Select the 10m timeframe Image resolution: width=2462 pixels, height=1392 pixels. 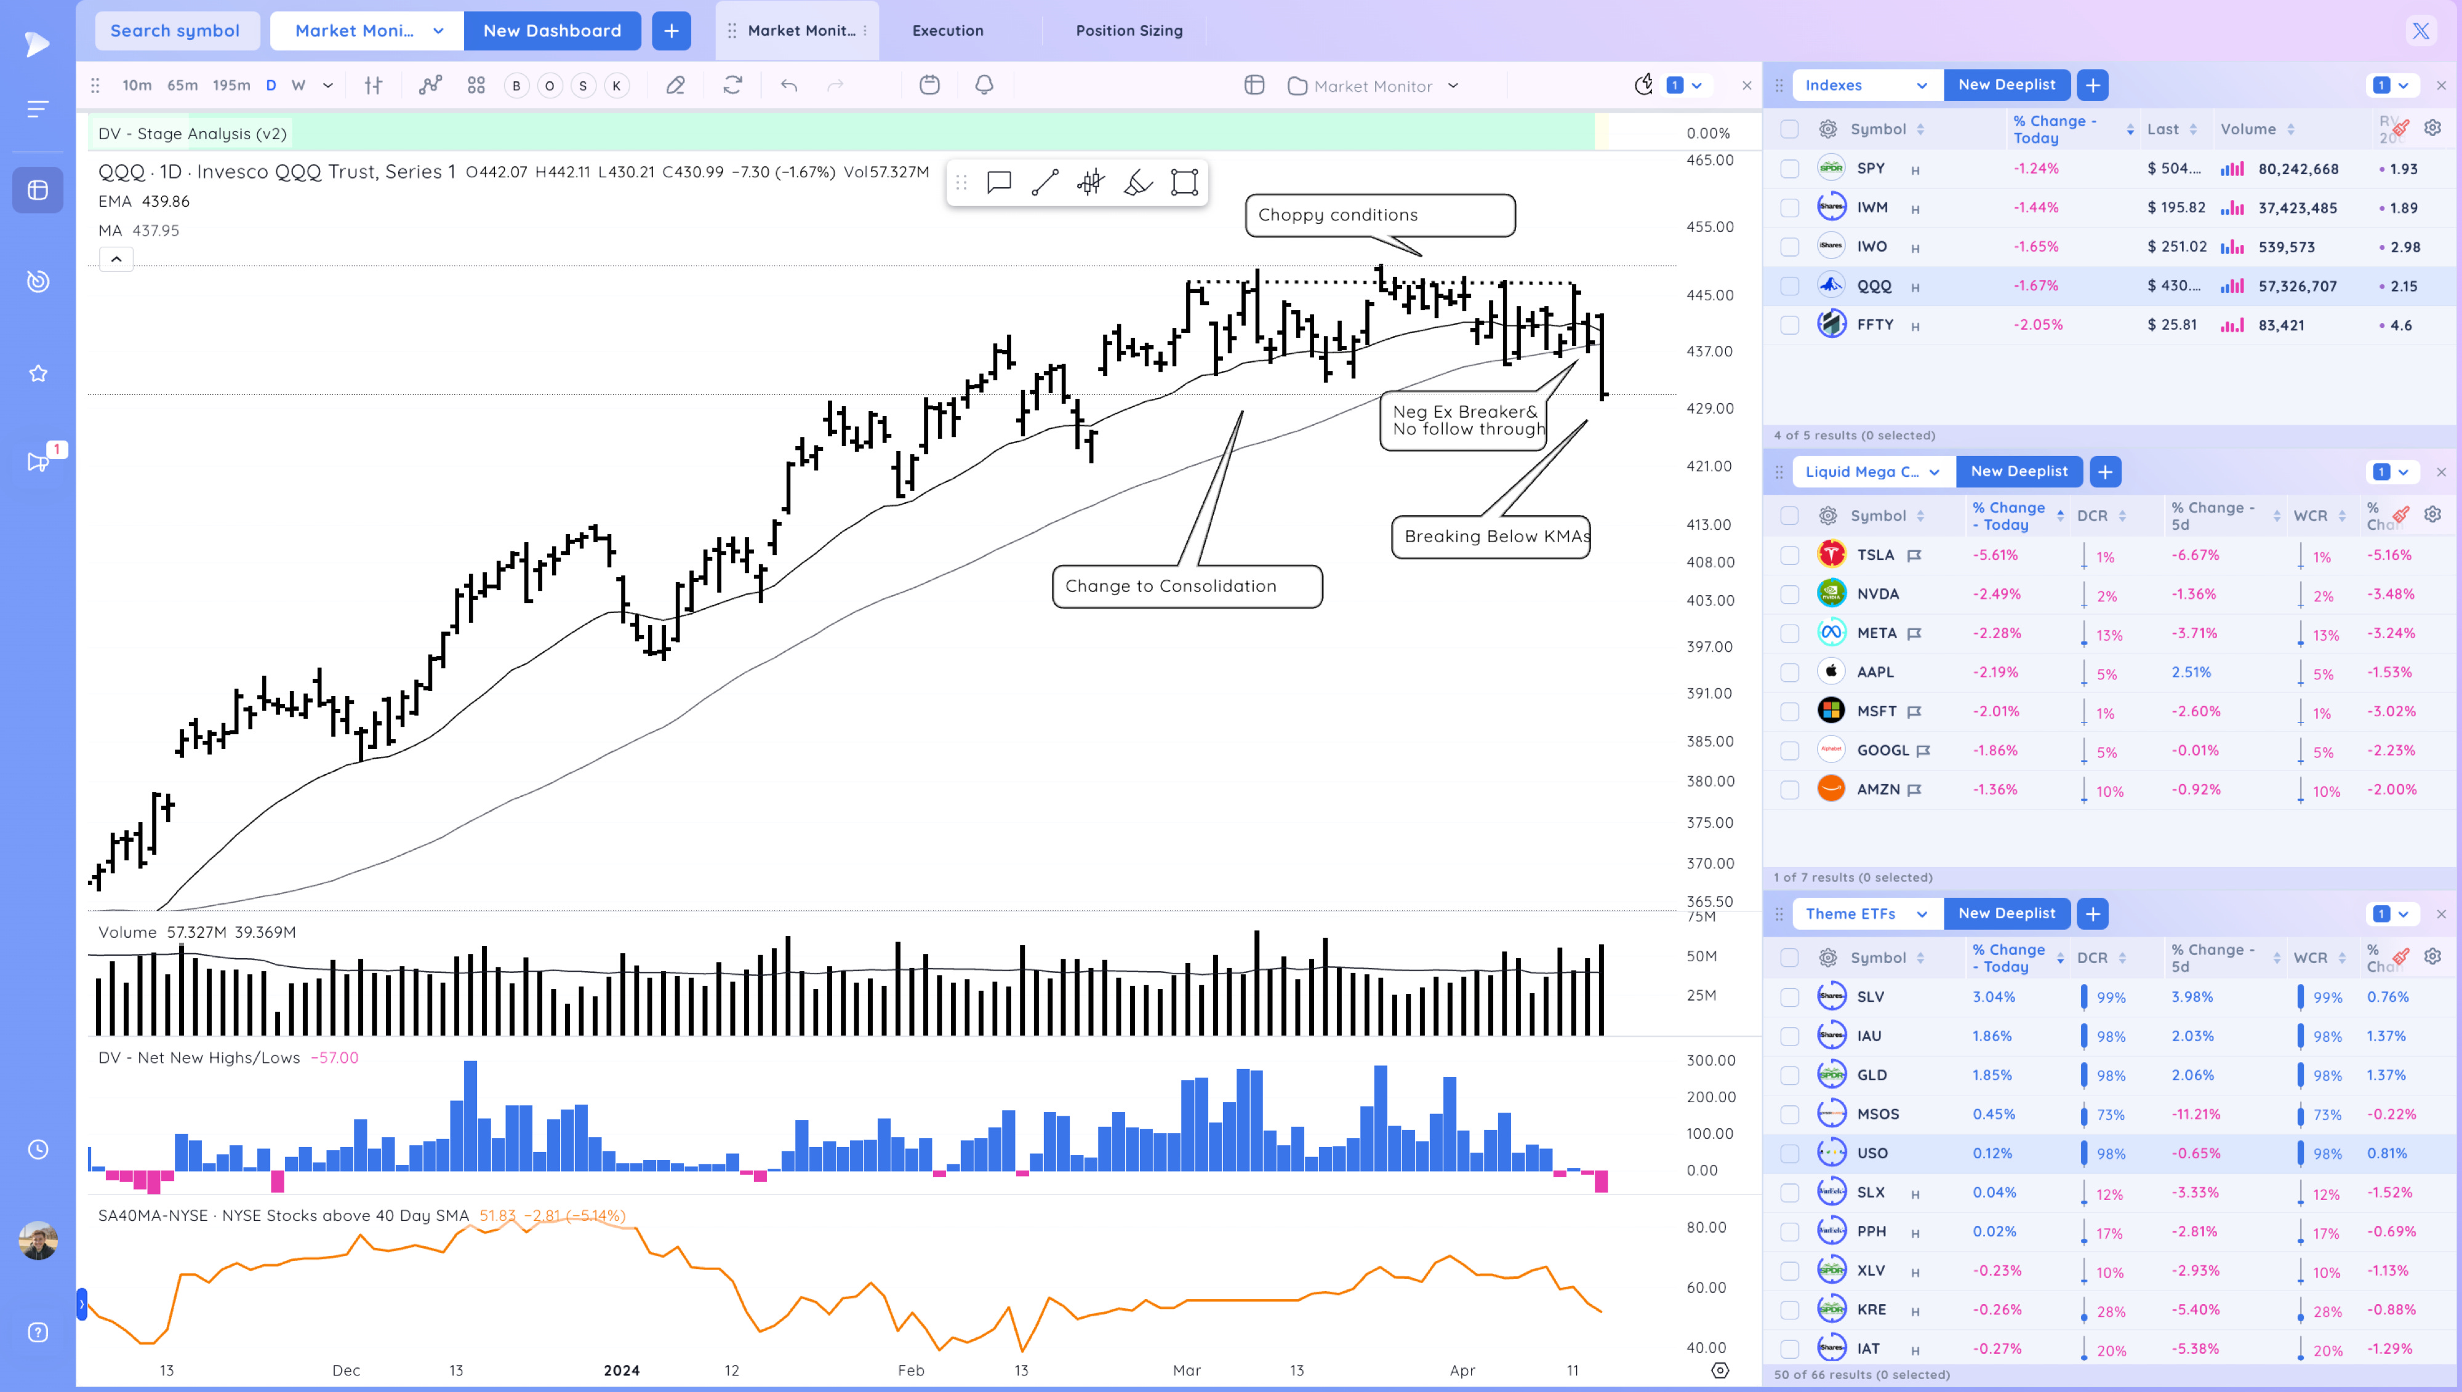[137, 85]
